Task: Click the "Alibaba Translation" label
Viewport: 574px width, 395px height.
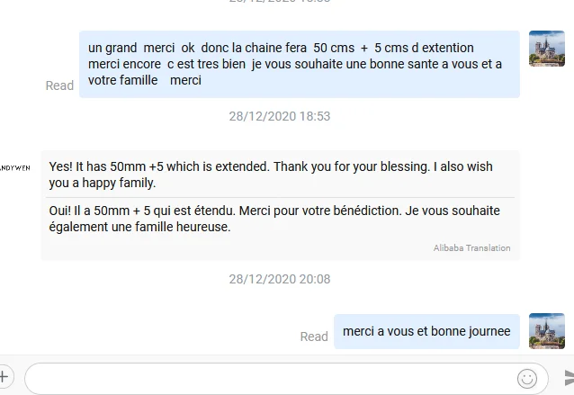Action: (471, 248)
